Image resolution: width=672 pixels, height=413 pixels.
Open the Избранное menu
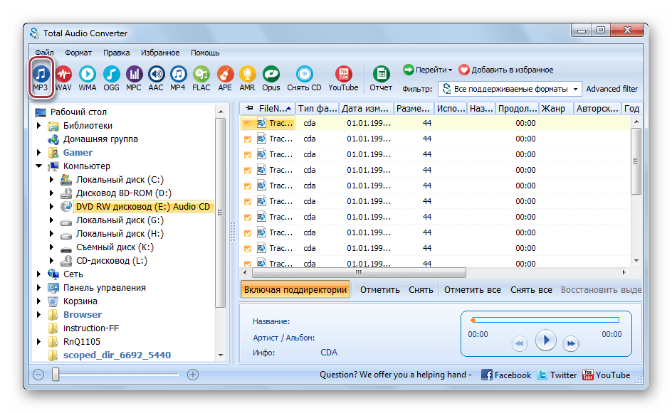coord(160,53)
